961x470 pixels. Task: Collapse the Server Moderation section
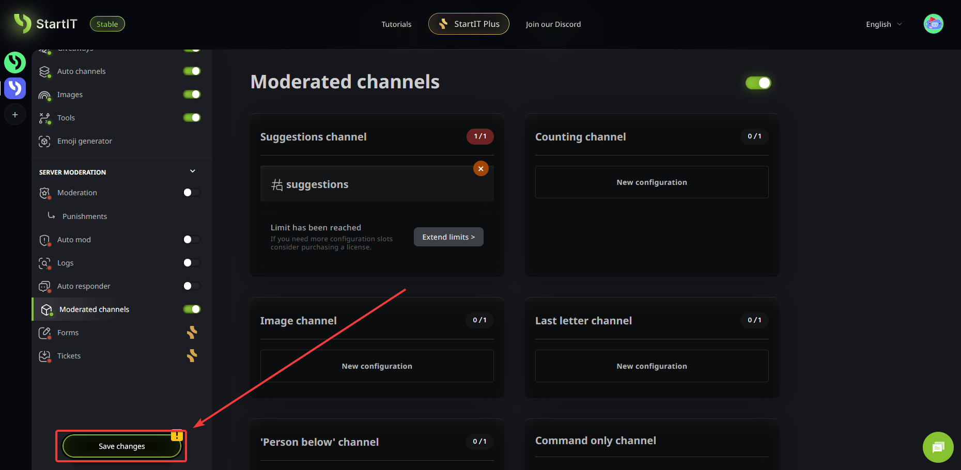pyautogui.click(x=193, y=171)
